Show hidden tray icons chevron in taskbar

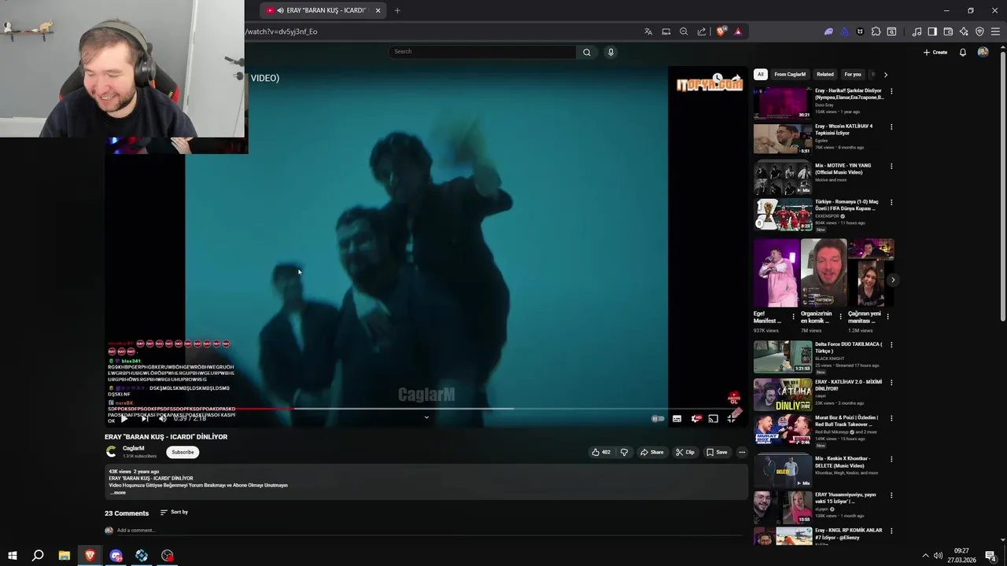click(925, 556)
